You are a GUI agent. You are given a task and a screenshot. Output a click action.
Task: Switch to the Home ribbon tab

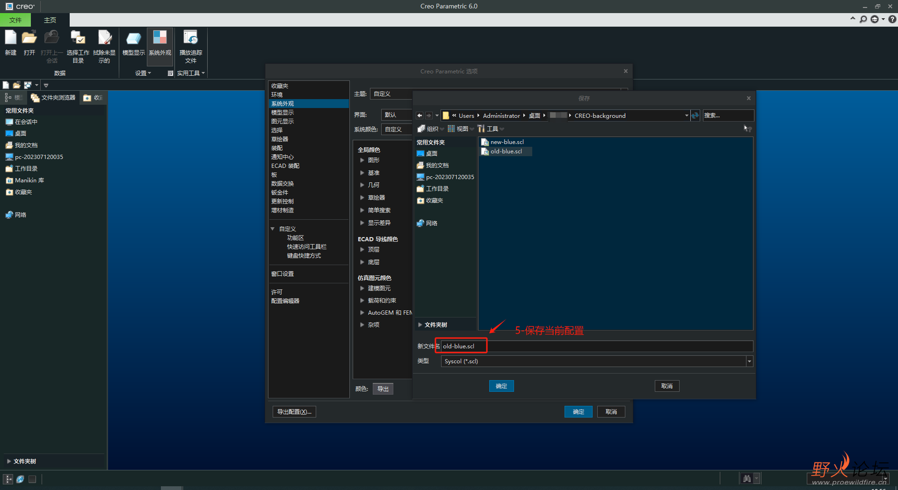(50, 20)
